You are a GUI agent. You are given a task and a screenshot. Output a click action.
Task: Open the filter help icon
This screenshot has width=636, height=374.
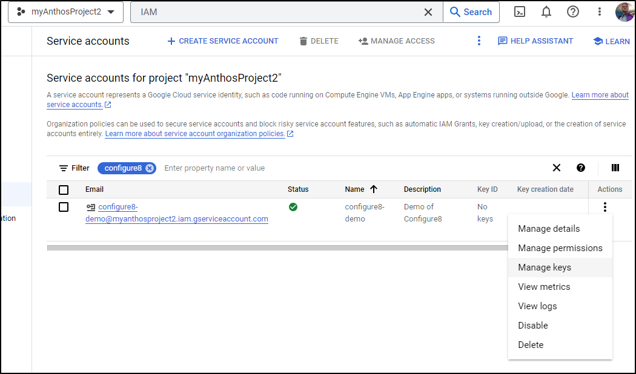[x=581, y=168]
